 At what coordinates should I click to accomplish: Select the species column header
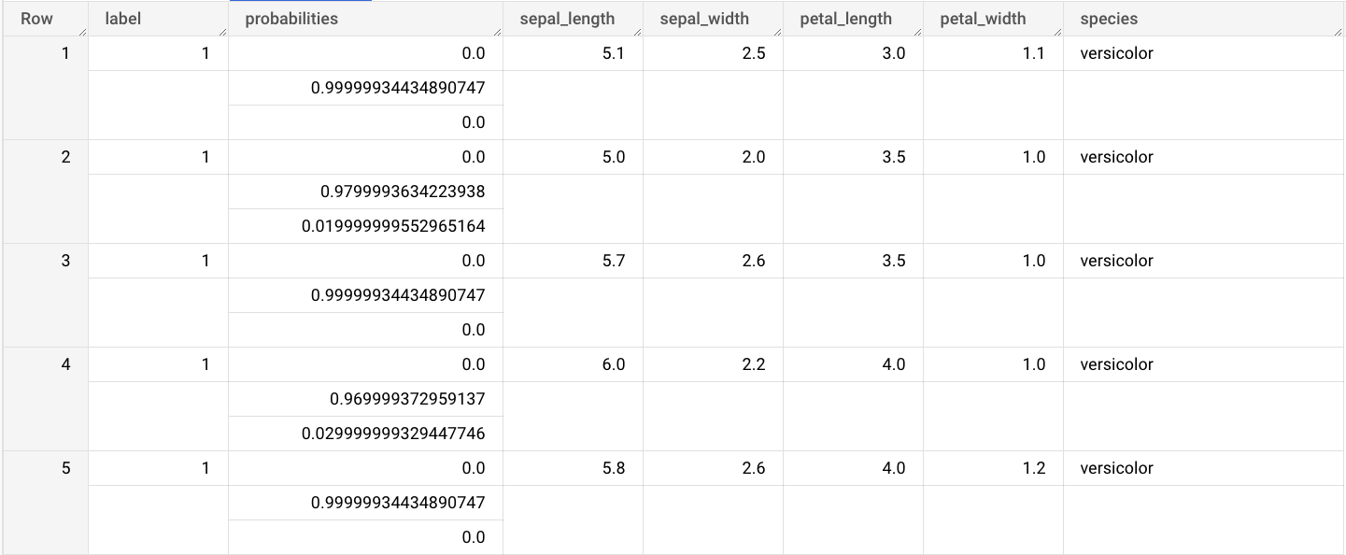[x=1108, y=18]
